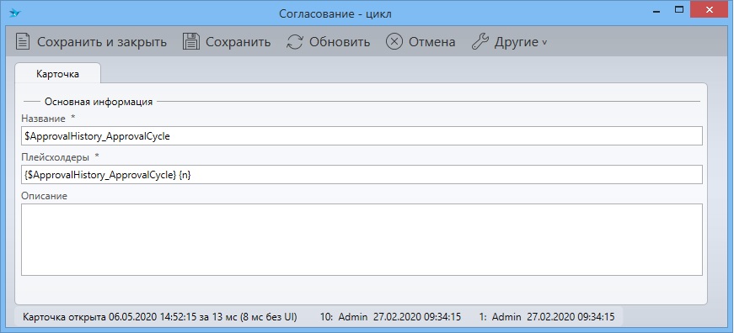Click the circular arrows Refresh icon
Viewport: 734px width, 333px height.
pos(294,41)
